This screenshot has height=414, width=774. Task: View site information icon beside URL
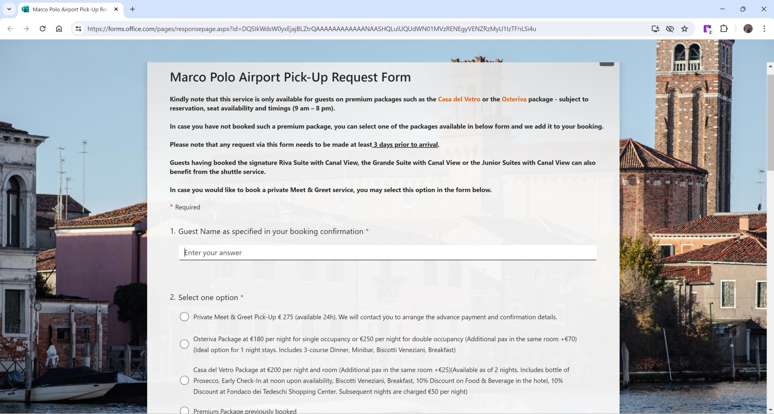click(x=79, y=29)
